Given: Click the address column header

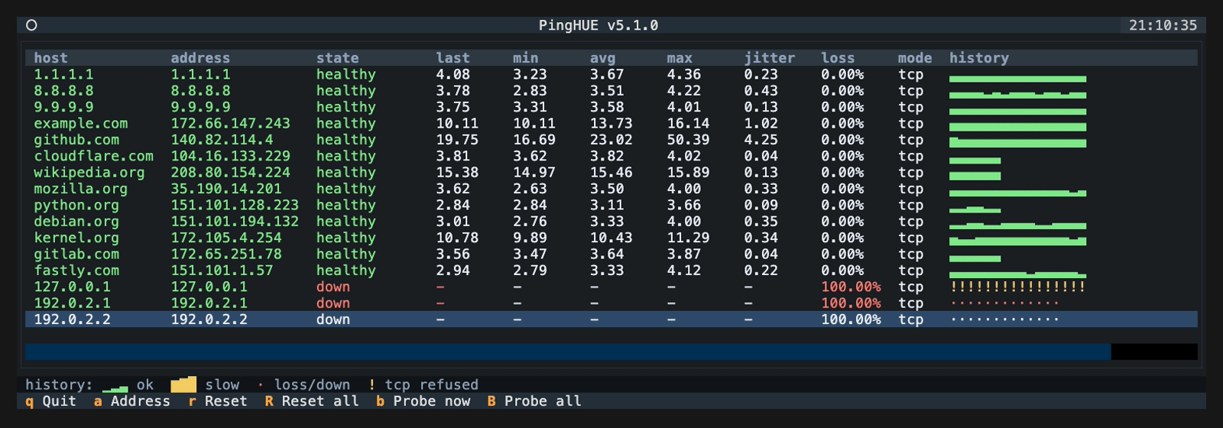Looking at the screenshot, I should point(200,58).
